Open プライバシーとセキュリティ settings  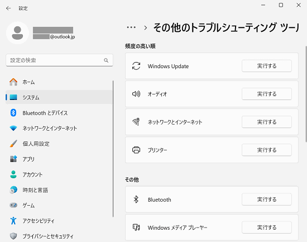tap(59, 236)
